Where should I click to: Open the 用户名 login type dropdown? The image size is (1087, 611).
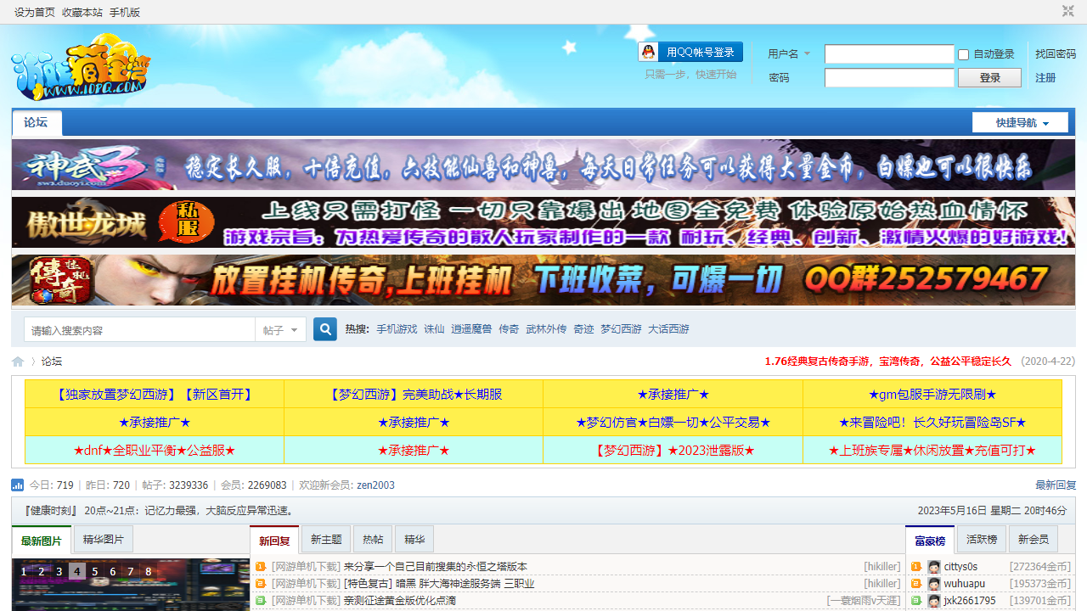pos(790,54)
